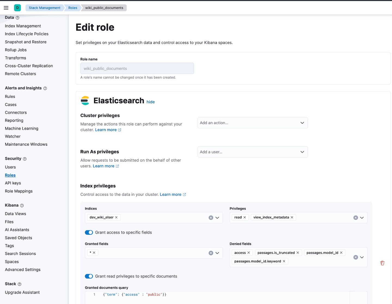Expand the Denied fields dropdown arrow
392x304 pixels.
tap(362, 257)
